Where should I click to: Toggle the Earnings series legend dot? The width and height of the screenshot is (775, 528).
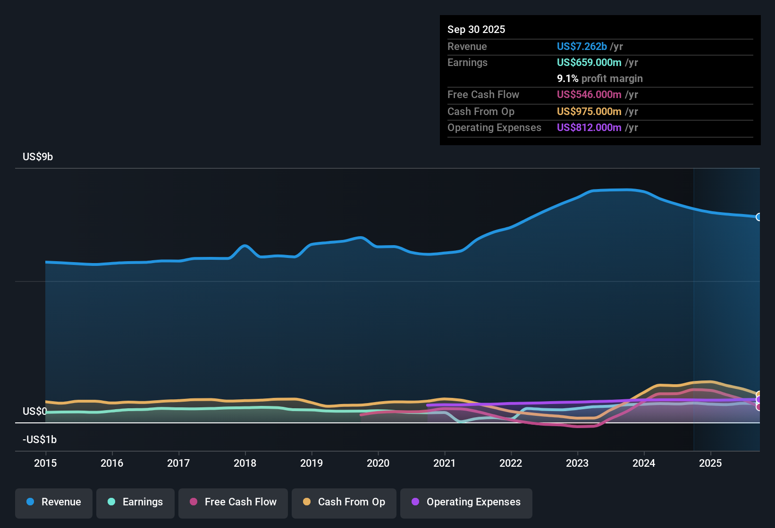[111, 502]
